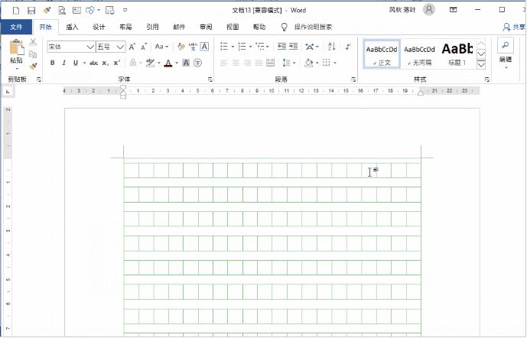Click the 粘贴 paste button
The height and width of the screenshot is (338, 527).
click(16, 54)
